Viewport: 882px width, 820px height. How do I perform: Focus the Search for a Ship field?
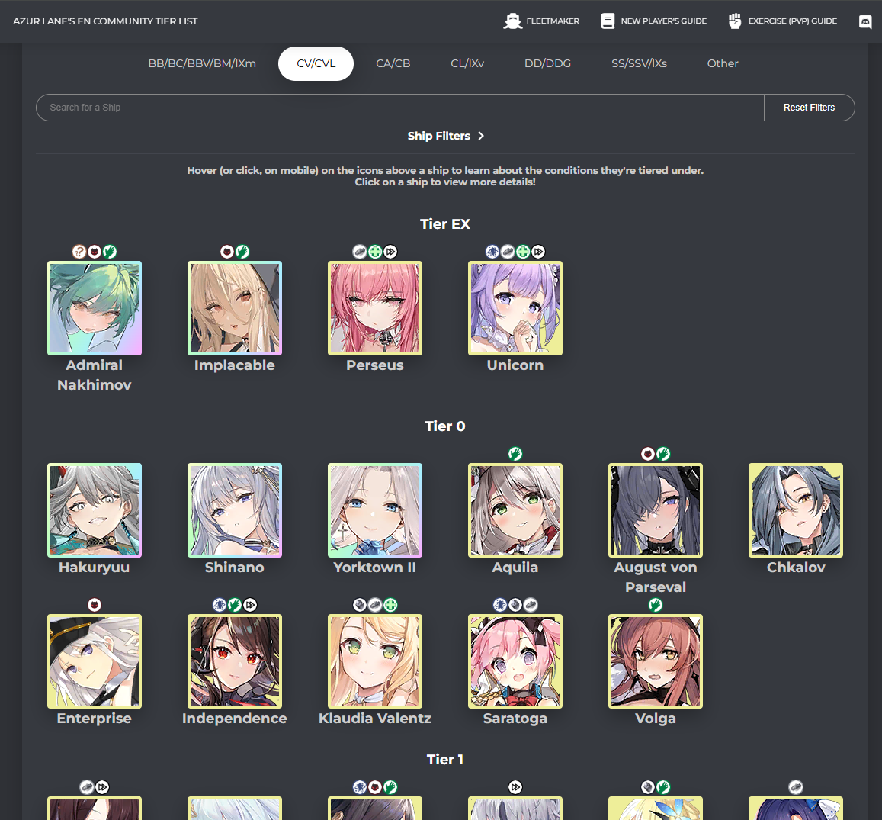pyautogui.click(x=400, y=108)
